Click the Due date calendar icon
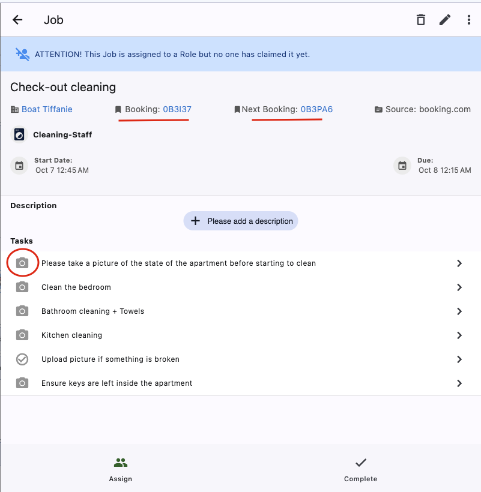Viewport: 481px width, 492px height. point(402,166)
